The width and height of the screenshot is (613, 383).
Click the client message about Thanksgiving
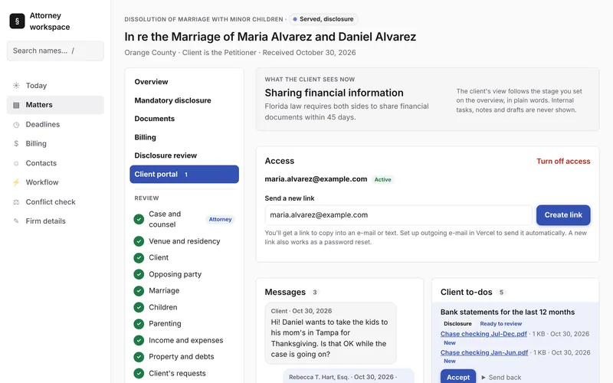[x=331, y=333]
